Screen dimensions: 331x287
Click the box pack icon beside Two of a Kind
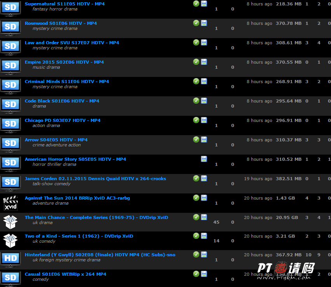pos(10,240)
